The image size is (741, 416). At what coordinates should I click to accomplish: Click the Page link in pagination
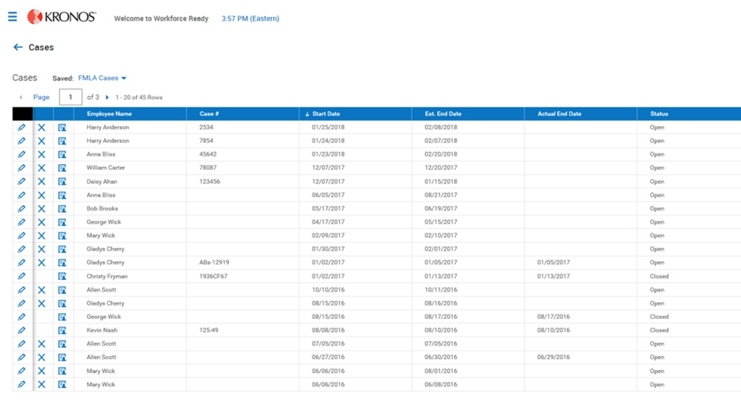pos(41,98)
